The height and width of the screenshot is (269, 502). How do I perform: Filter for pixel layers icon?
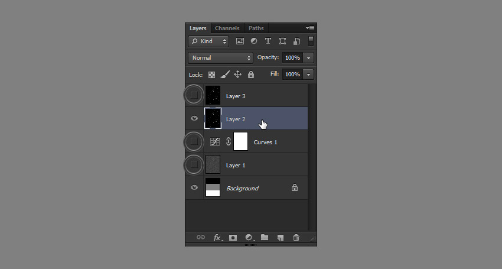(x=240, y=41)
